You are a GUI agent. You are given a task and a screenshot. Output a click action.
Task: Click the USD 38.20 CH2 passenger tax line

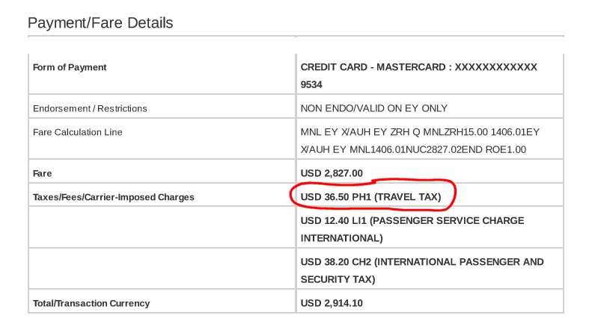422,262
